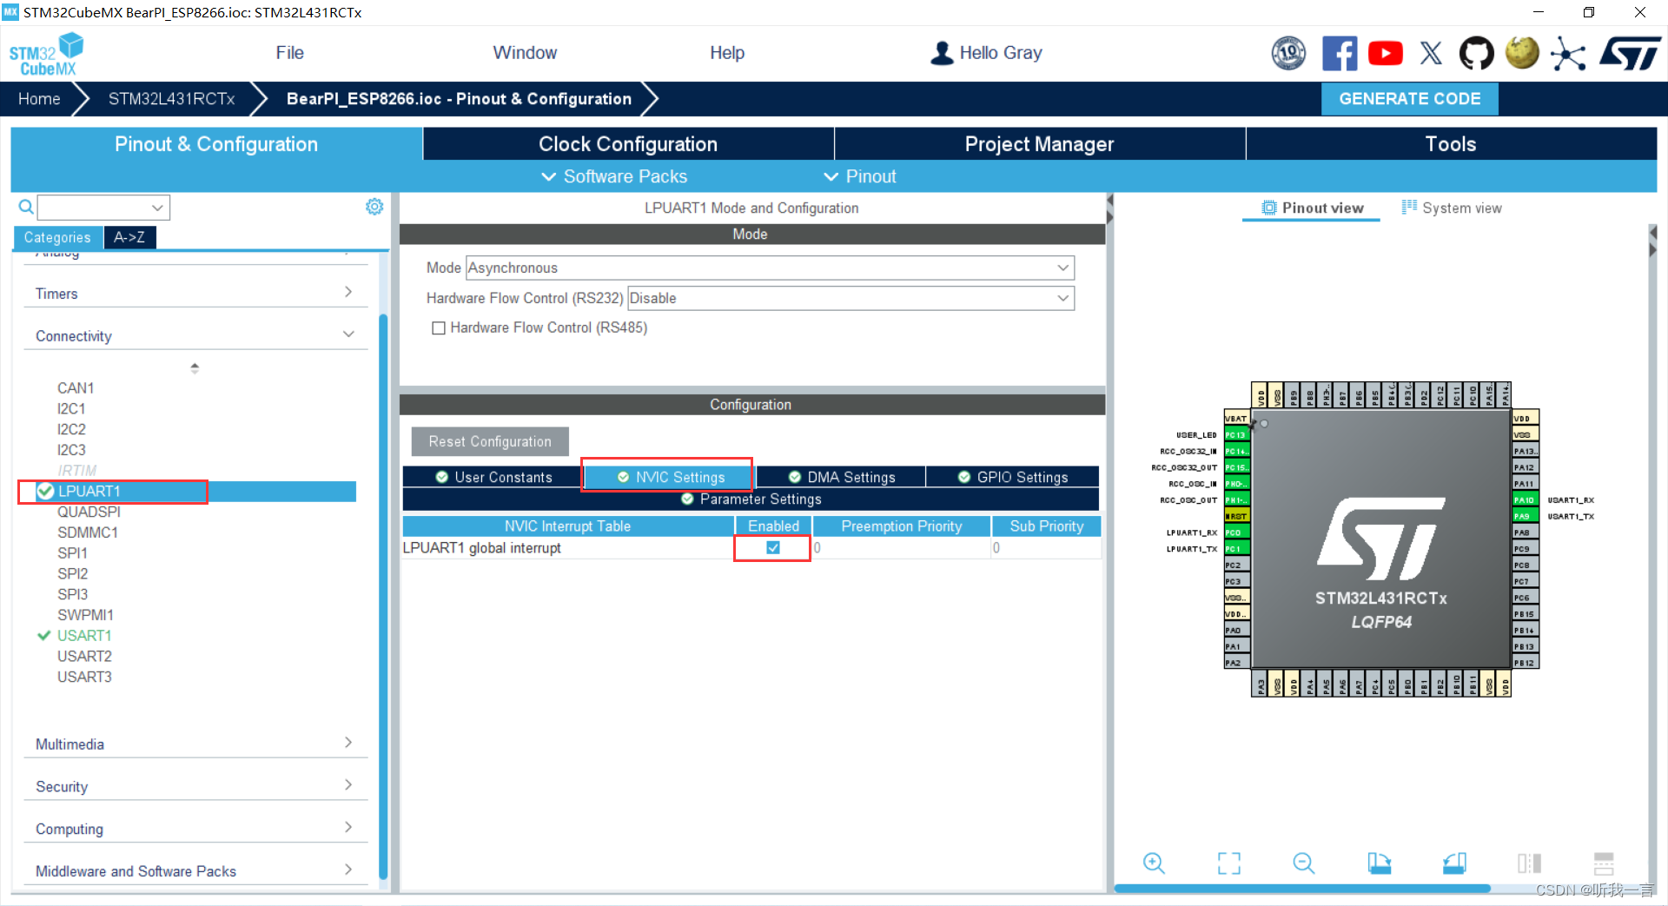The width and height of the screenshot is (1668, 906).
Task: Go to Home breadcrumb
Action: tap(39, 99)
